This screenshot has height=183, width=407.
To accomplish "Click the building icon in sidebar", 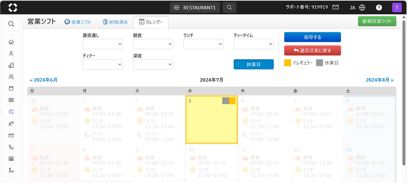I will click(x=11, y=65).
